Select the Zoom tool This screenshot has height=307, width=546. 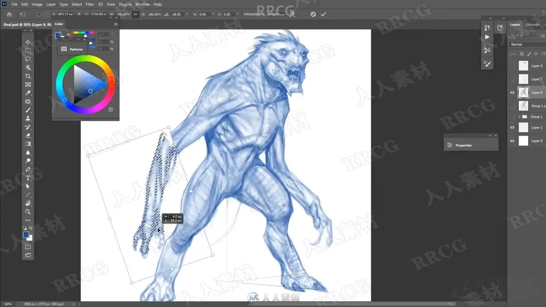click(x=28, y=212)
